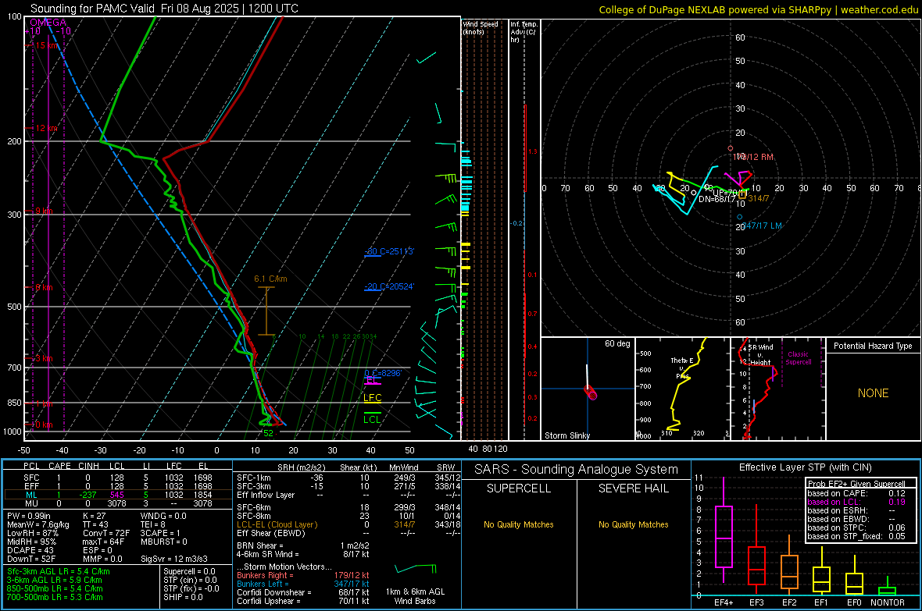Viewport: 922px width, 611px height.
Task: Click the '6.1 C/km' lapse rate label
Action: [270, 279]
